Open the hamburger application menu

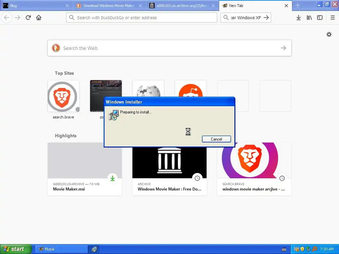[x=332, y=18]
